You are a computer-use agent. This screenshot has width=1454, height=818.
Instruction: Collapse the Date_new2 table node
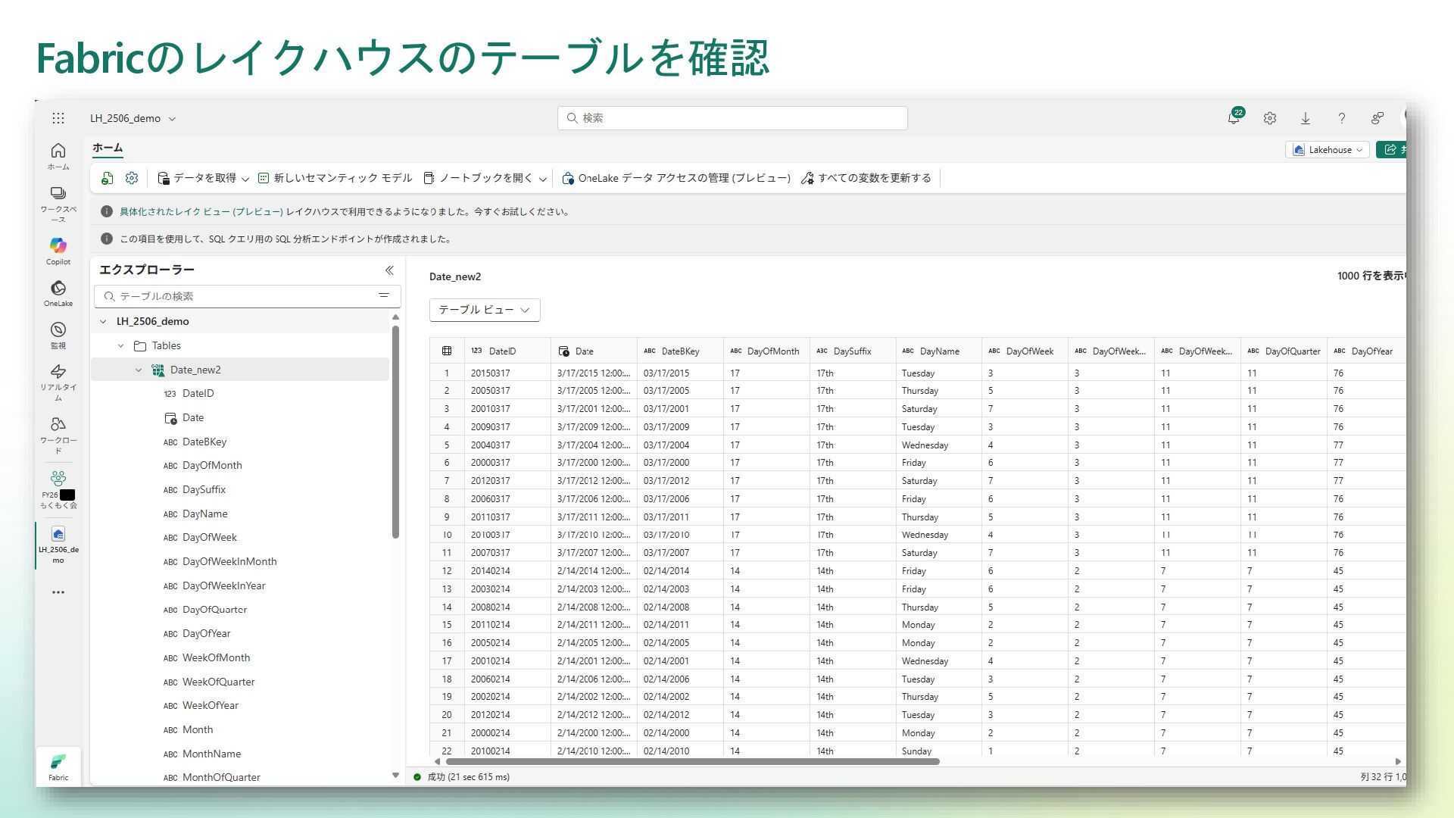pos(139,370)
